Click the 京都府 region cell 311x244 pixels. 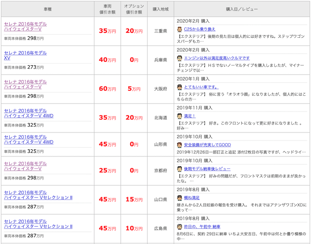coord(161,171)
